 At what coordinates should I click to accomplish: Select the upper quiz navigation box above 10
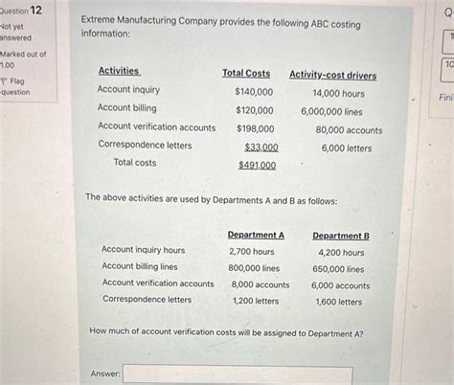448,41
